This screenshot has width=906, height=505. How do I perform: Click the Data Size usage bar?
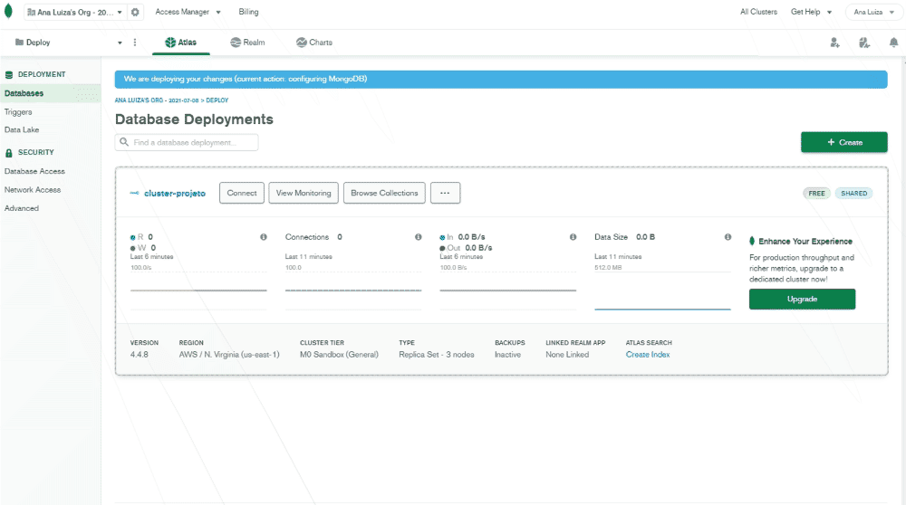(662, 309)
